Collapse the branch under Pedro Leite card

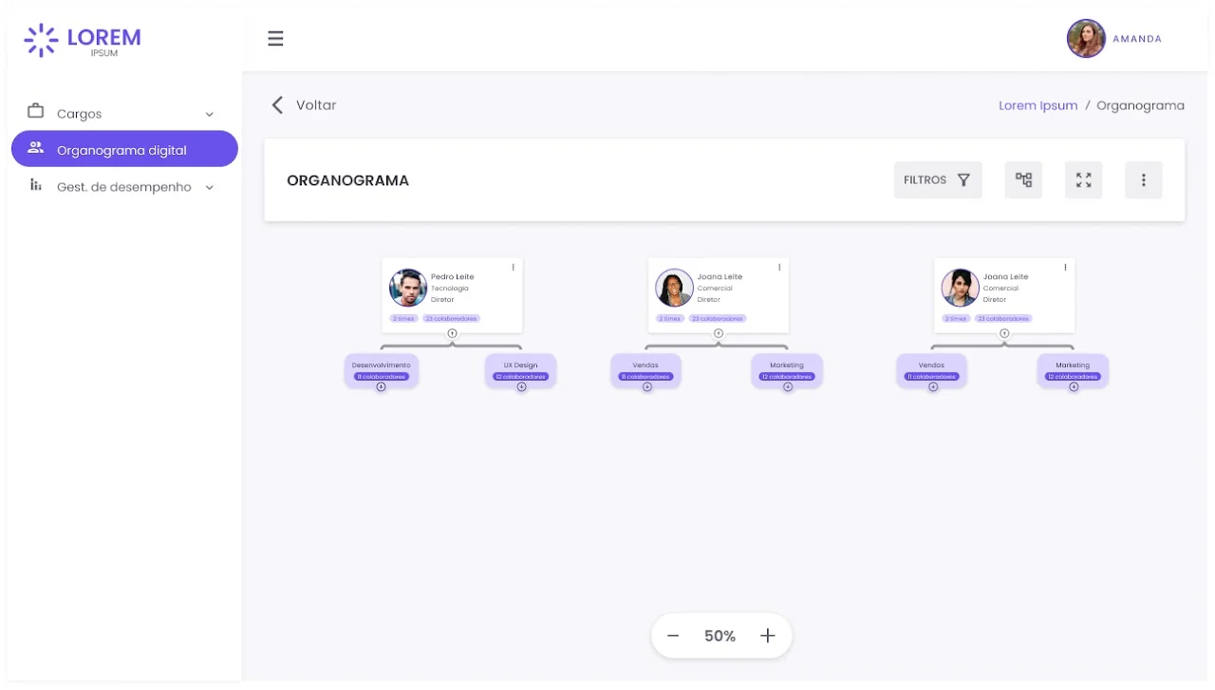tap(452, 333)
